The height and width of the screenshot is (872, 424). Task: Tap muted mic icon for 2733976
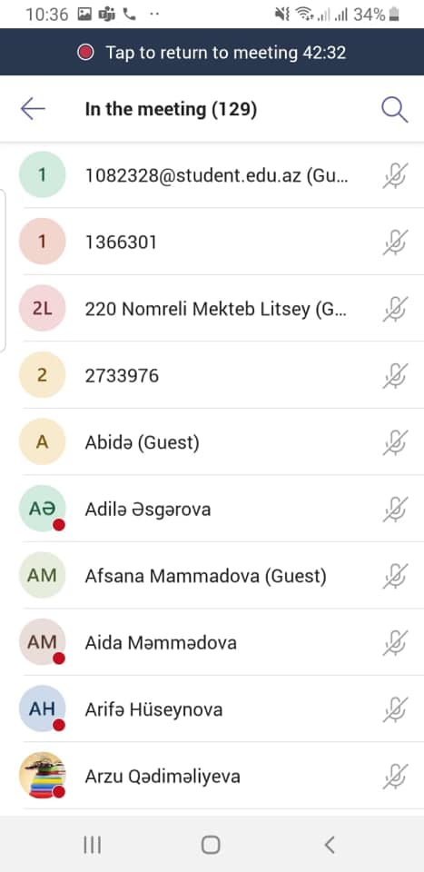pos(396,375)
